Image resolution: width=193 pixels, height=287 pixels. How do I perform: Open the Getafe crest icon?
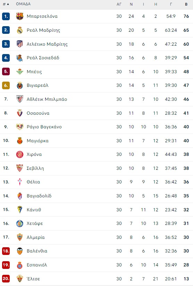pos(20,224)
